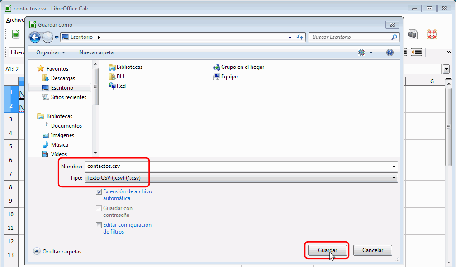Click the lifebuoy help icon in Calc
The width and height of the screenshot is (456, 267).
pyautogui.click(x=432, y=34)
